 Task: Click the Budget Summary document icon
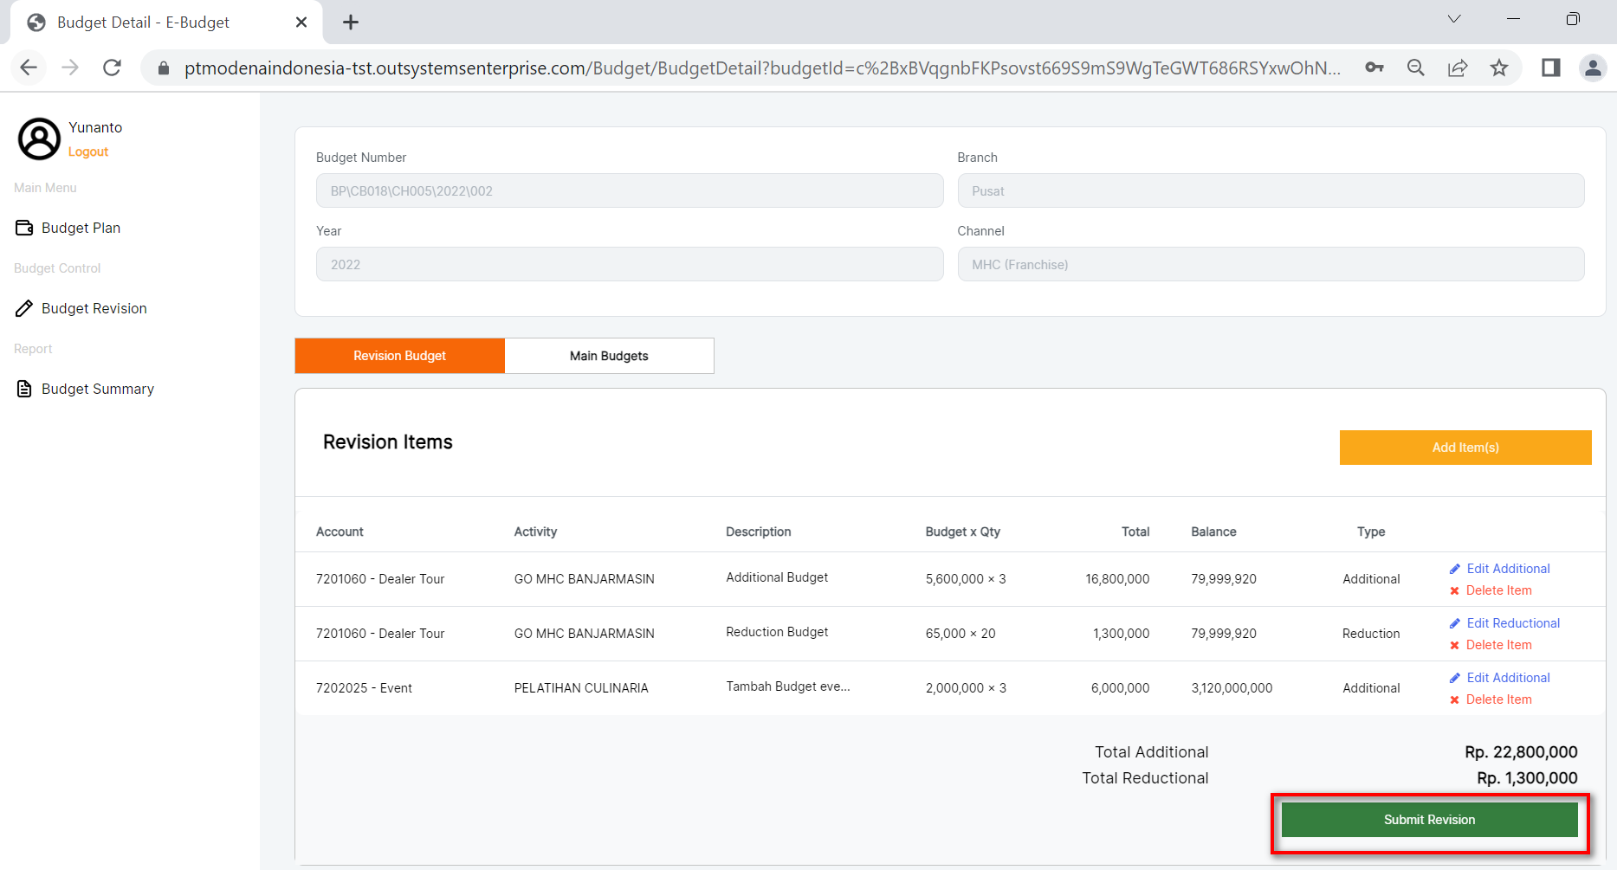click(x=24, y=389)
